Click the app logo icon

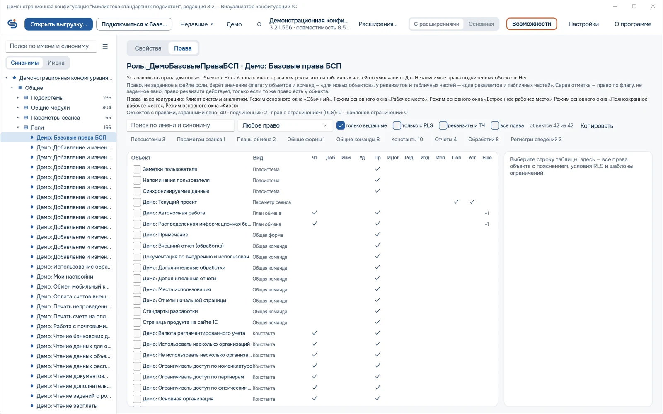[12, 24]
